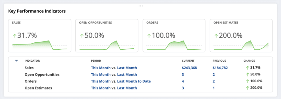Open Last Month to Date link for Orders
Viewport: 281px width, 99px height.
click(x=134, y=81)
